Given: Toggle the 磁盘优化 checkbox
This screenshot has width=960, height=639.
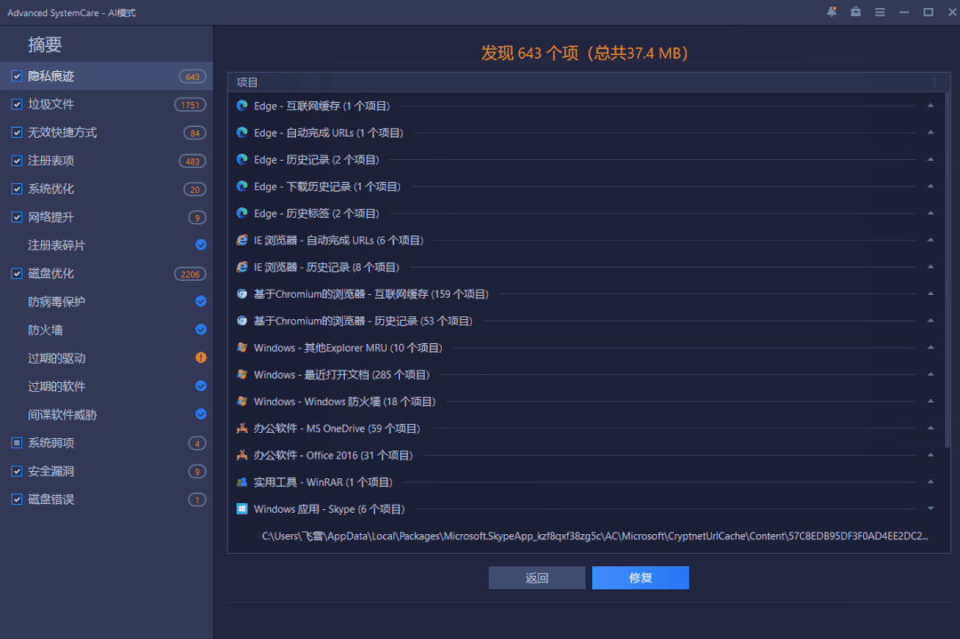Looking at the screenshot, I should [17, 274].
